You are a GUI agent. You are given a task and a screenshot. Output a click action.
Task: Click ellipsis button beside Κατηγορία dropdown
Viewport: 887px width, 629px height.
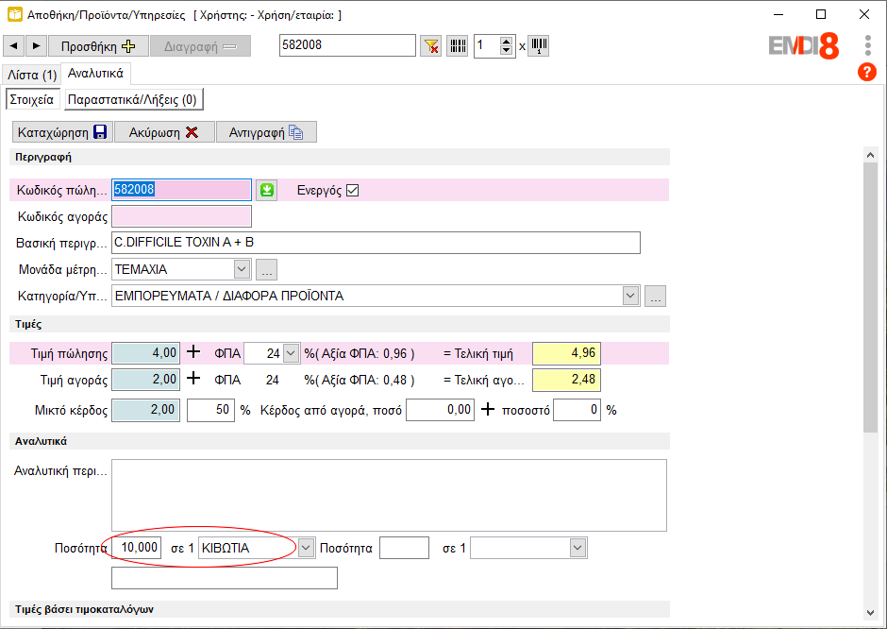click(x=655, y=296)
